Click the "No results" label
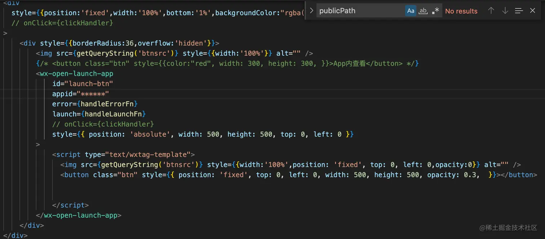This screenshot has height=239, width=545. [x=461, y=11]
